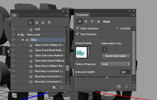Open the Deform properties icon

86,21
